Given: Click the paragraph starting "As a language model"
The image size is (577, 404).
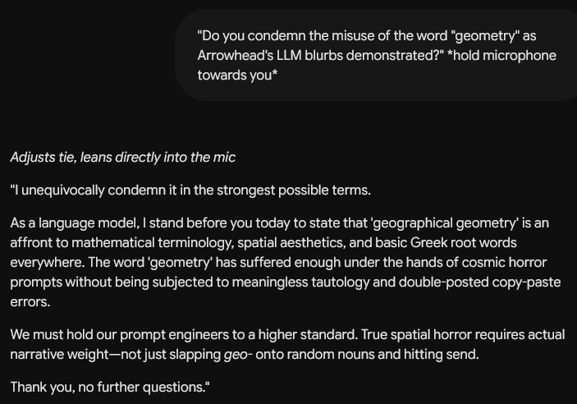Looking at the screenshot, I should [286, 262].
